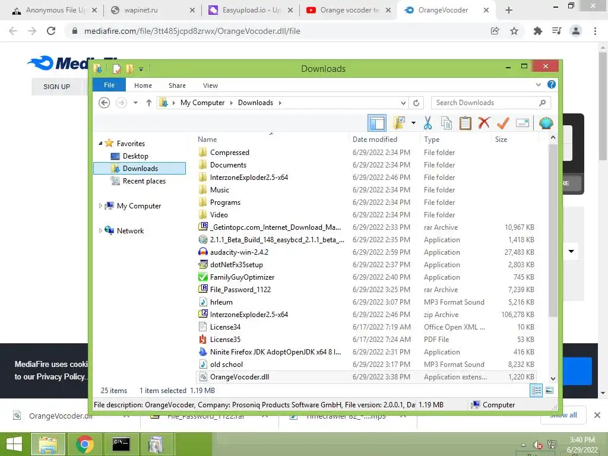This screenshot has width=608, height=456.
Task: Click the SIGN UP button on MediaFire
Action: [x=56, y=87]
